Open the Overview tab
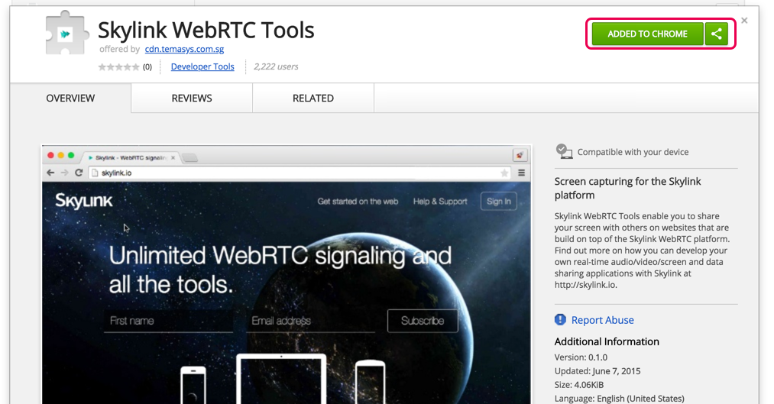This screenshot has width=774, height=404. click(70, 99)
